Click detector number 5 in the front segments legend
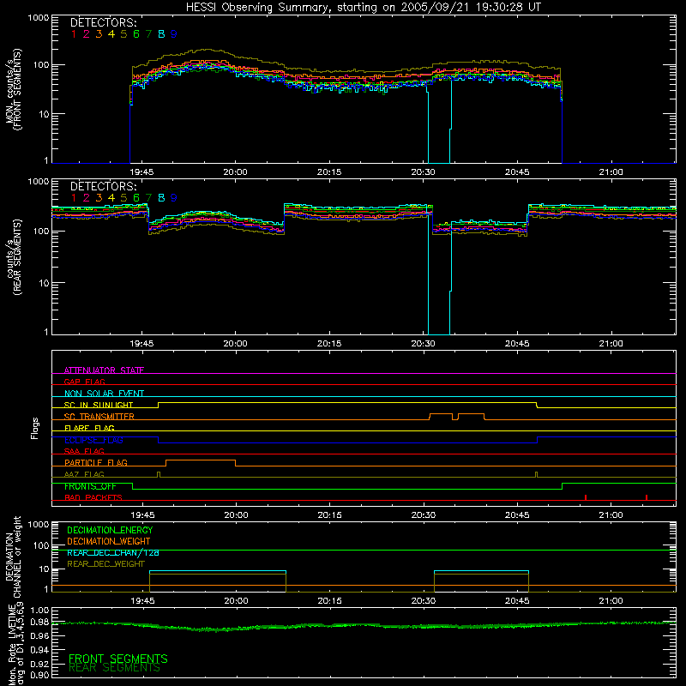 point(123,34)
